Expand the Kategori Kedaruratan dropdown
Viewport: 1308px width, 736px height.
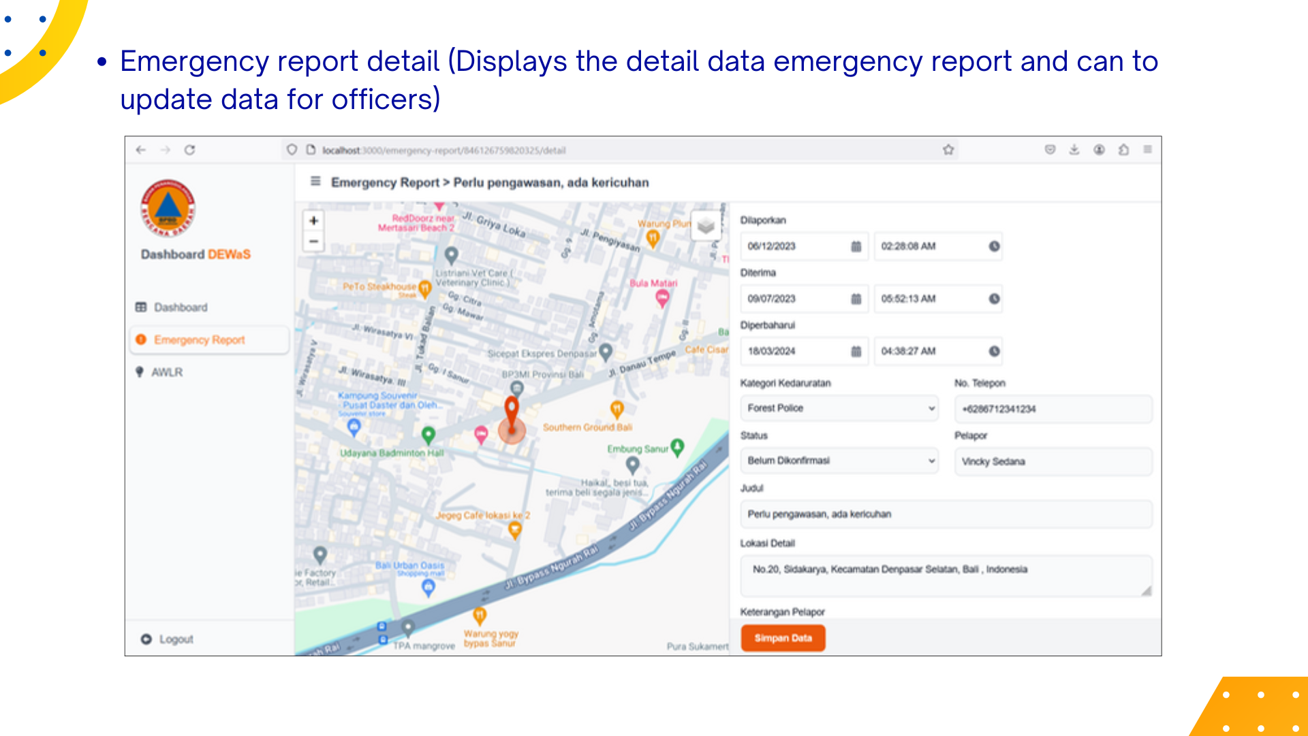tap(839, 408)
